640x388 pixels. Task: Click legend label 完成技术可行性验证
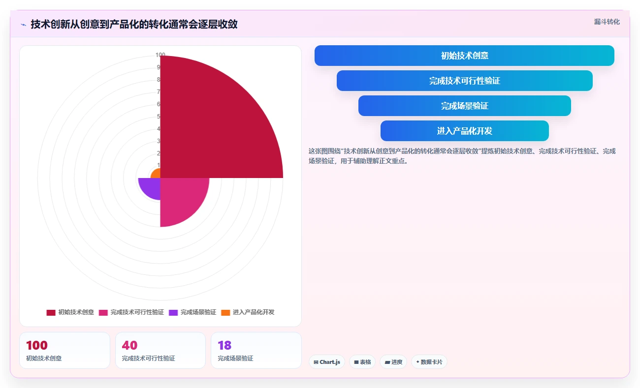click(x=137, y=312)
